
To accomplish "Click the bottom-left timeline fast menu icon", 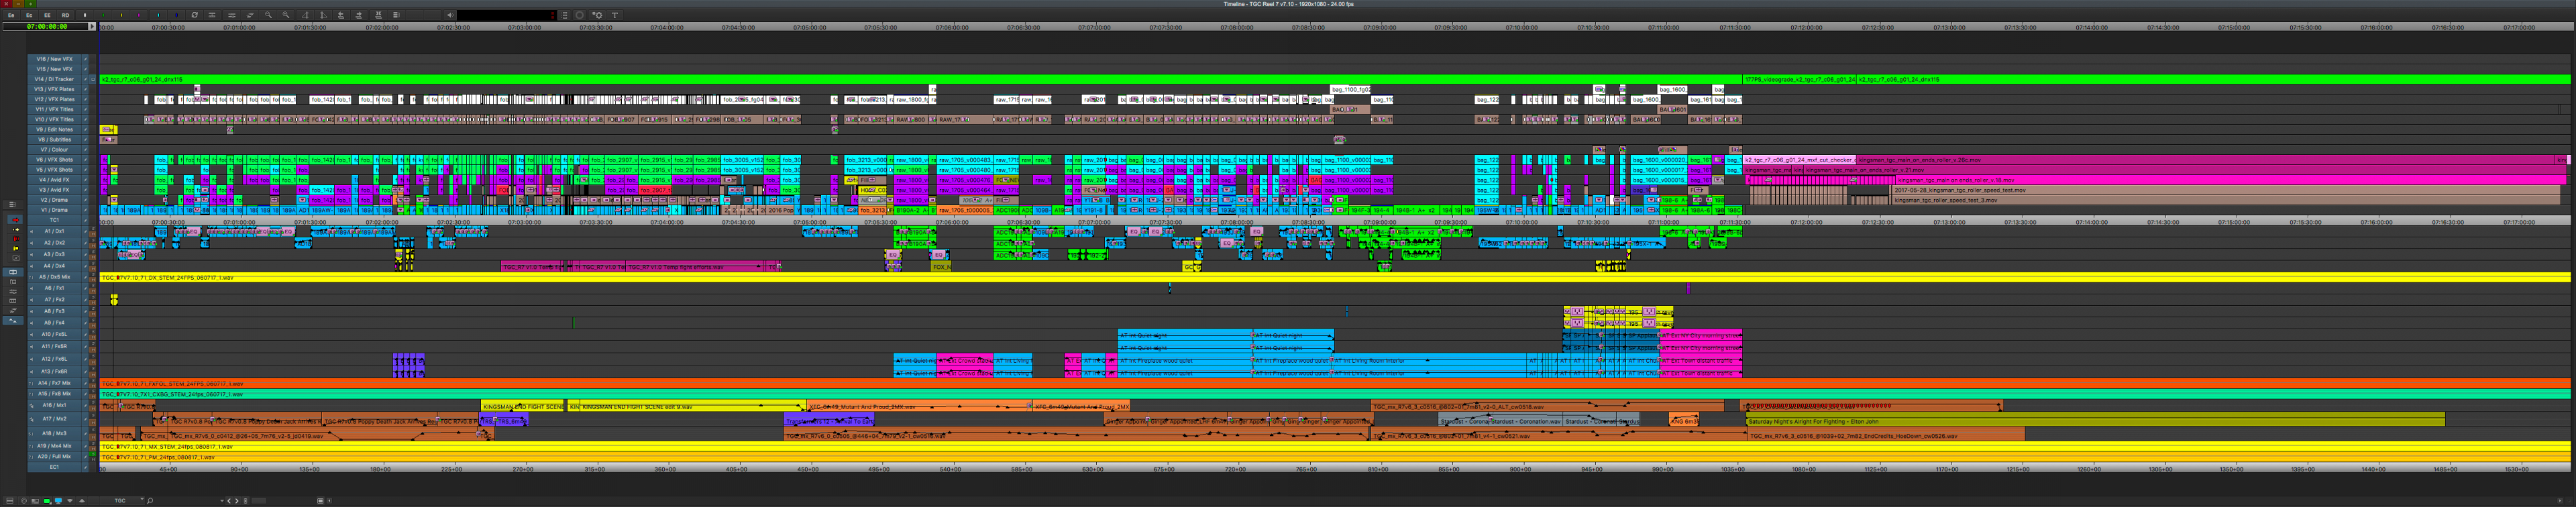I will pyautogui.click(x=10, y=501).
